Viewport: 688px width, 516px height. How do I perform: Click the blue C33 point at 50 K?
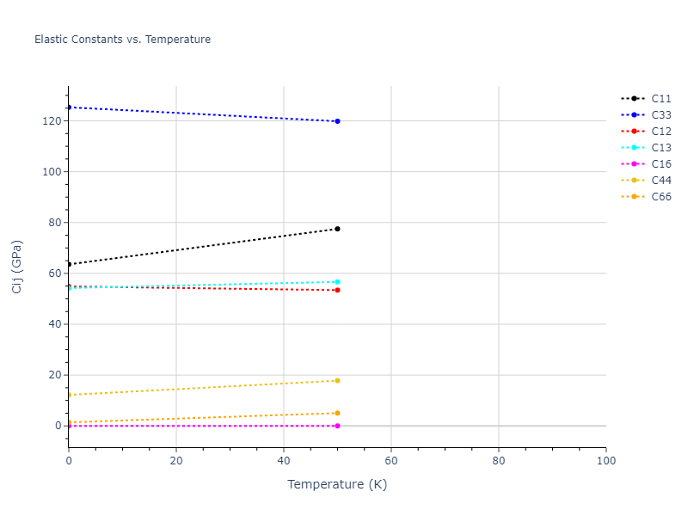(x=337, y=121)
